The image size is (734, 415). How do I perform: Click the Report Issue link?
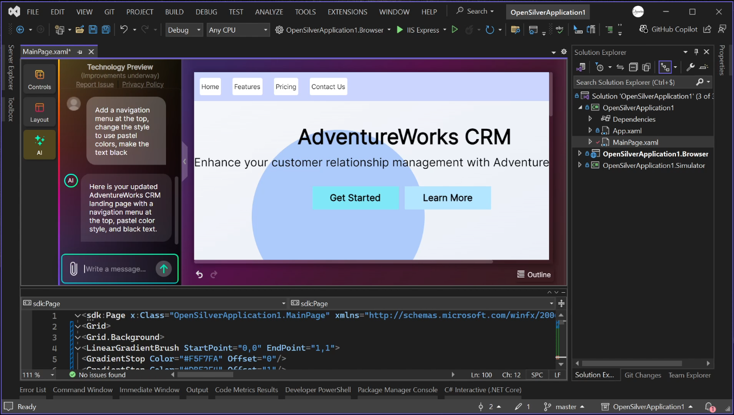click(x=95, y=85)
